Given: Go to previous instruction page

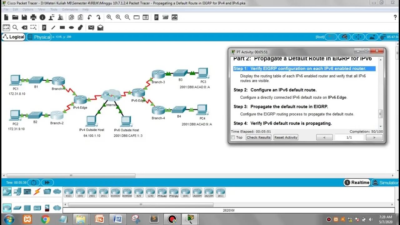Looking at the screenshot, I should 324,137.
